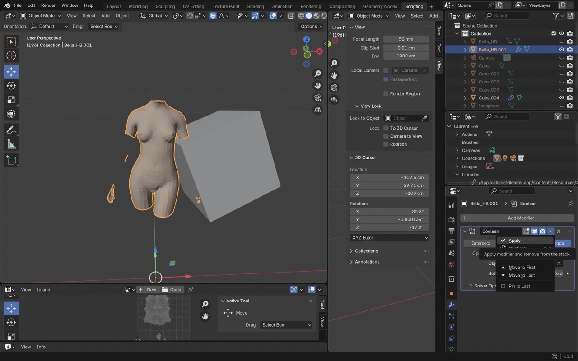Screen dimensions: 578x361
Task: Choose the Add Cube tool
Action: 11,160
